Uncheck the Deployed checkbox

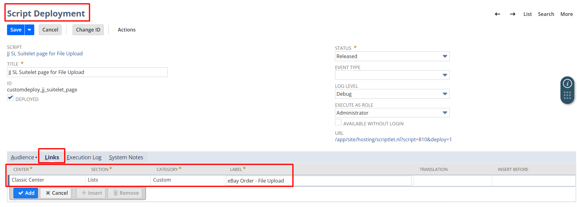[10, 98]
